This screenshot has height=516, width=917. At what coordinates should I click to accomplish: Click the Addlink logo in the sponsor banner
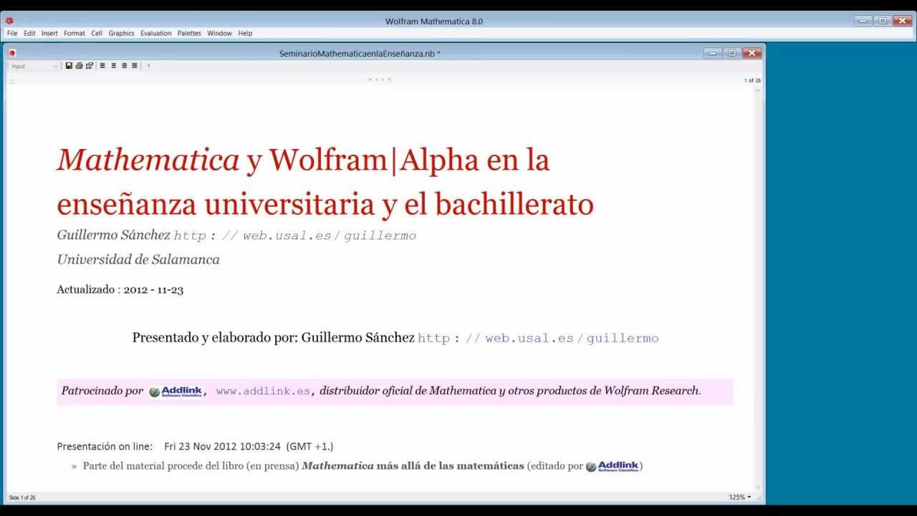(176, 391)
